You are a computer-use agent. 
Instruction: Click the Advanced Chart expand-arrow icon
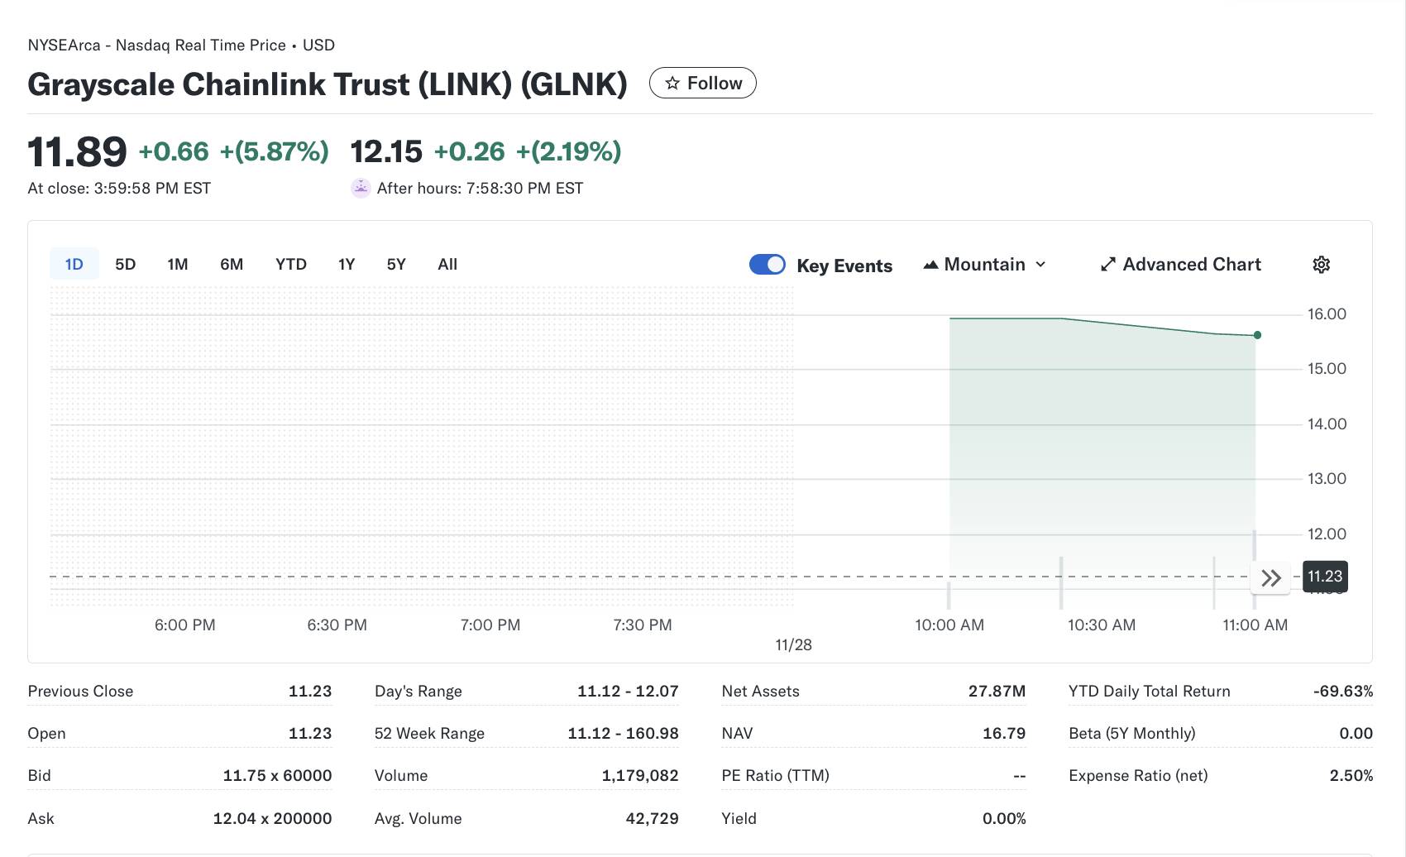click(x=1108, y=264)
